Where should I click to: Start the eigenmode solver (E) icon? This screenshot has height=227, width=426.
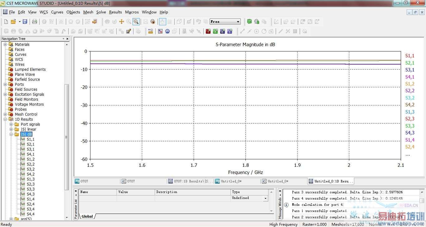tap(223, 31)
